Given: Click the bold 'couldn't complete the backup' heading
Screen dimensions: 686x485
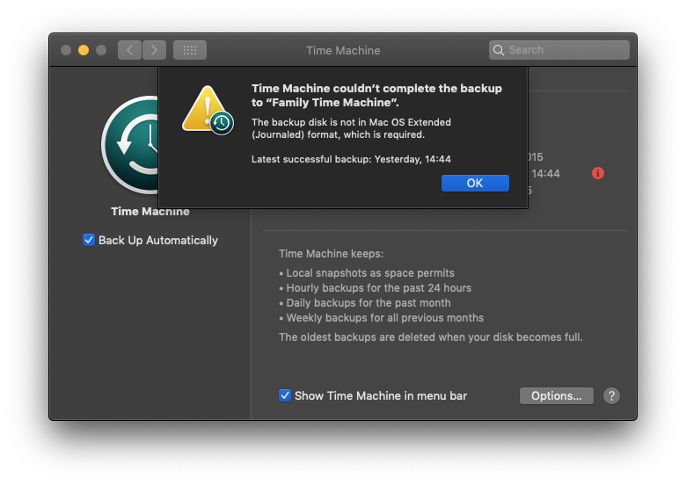Looking at the screenshot, I should pos(376,95).
